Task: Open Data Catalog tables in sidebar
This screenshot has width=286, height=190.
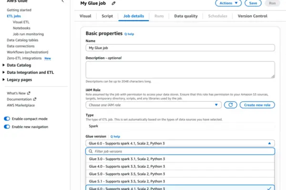Action: [x=22, y=40]
